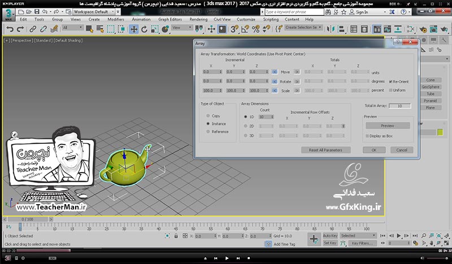Open the Create Selection Set dropdown
The image size is (452, 264).
pos(303,27)
